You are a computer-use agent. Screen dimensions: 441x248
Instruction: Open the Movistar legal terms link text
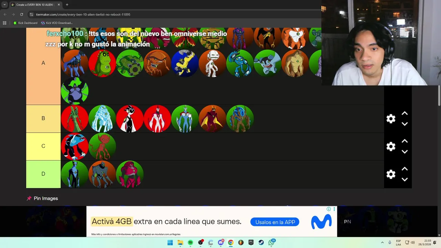tap(136, 234)
